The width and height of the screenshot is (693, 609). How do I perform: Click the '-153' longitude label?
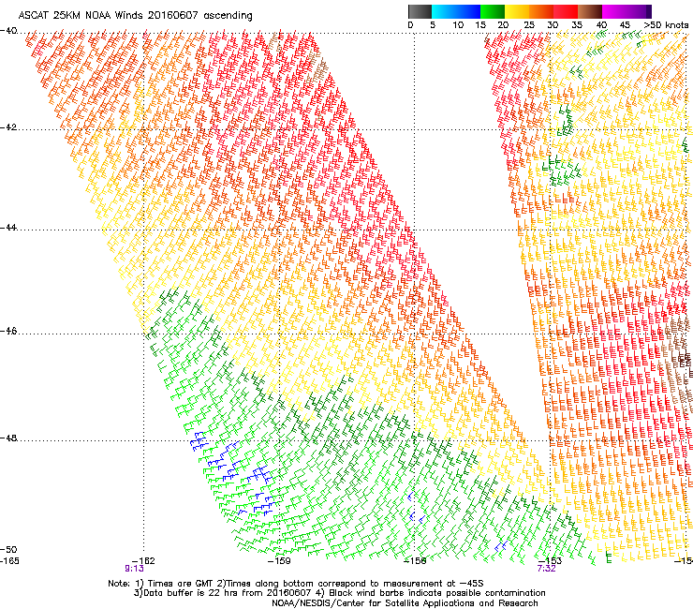[x=551, y=561]
